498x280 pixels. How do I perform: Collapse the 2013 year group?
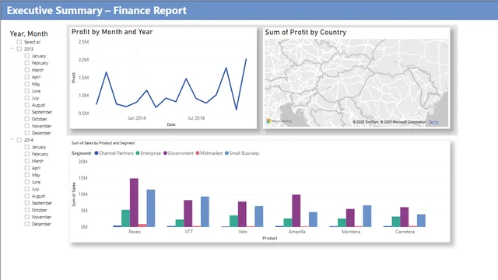click(x=12, y=48)
